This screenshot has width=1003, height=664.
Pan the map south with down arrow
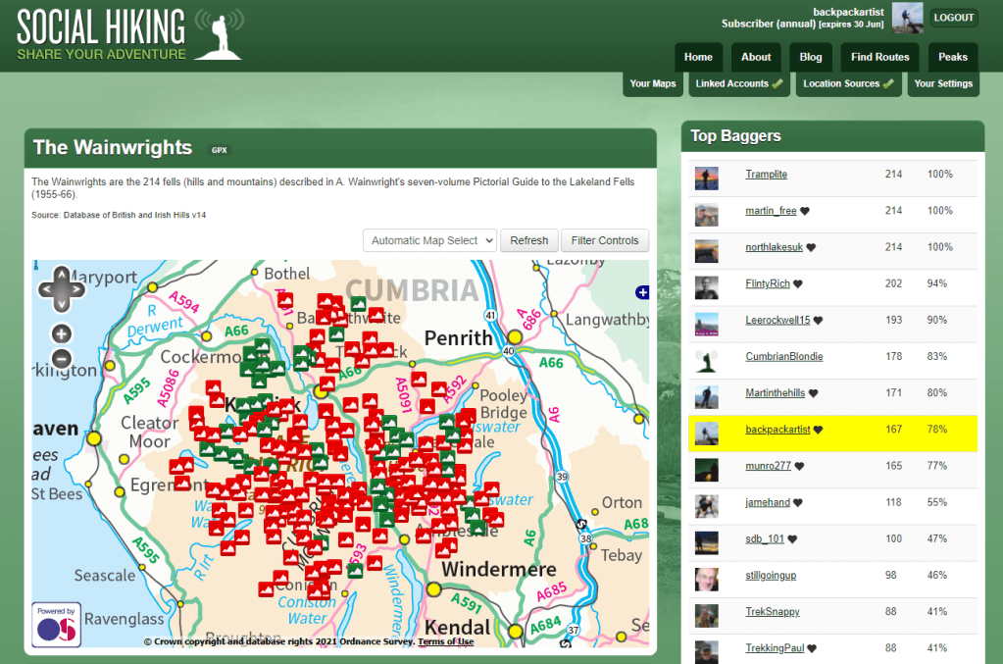(61, 304)
